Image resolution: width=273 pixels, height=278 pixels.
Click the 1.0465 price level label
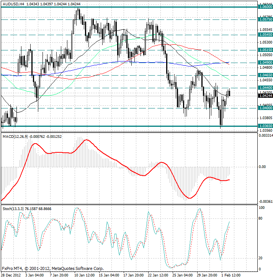(x=265, y=76)
